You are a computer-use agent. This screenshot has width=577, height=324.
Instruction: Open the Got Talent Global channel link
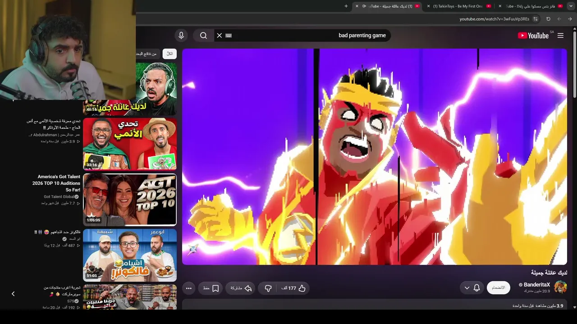click(x=59, y=197)
